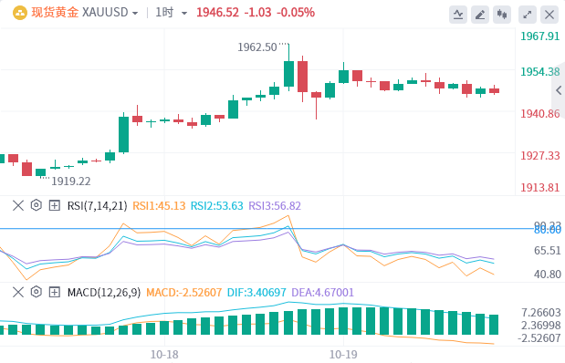Remove the MACD indicator panel

[18, 292]
